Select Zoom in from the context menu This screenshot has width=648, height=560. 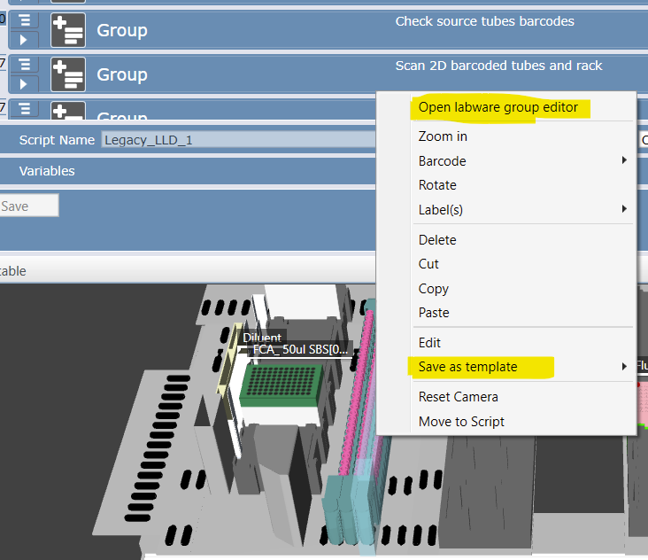pyautogui.click(x=443, y=136)
